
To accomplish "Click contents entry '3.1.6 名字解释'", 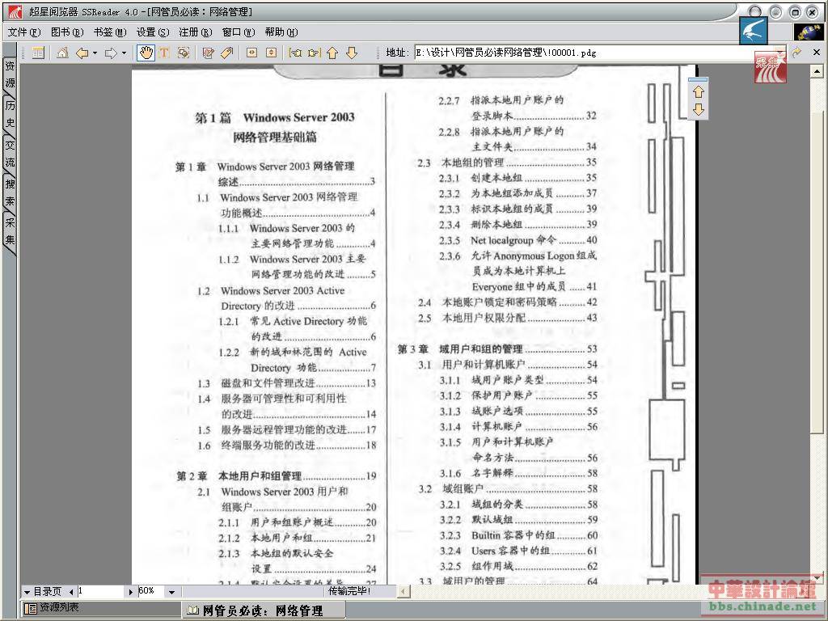I will pos(518,473).
